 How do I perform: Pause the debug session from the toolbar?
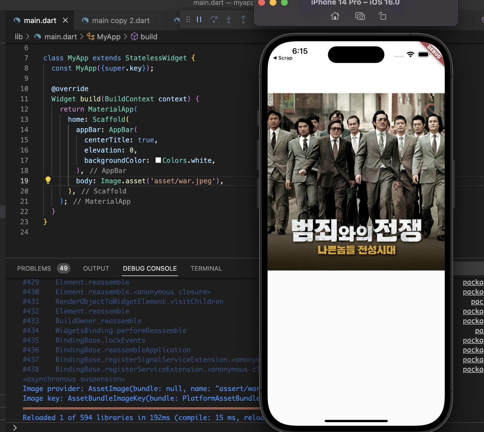click(199, 19)
